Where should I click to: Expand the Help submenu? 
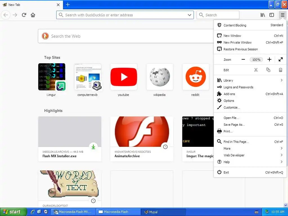[250, 162]
